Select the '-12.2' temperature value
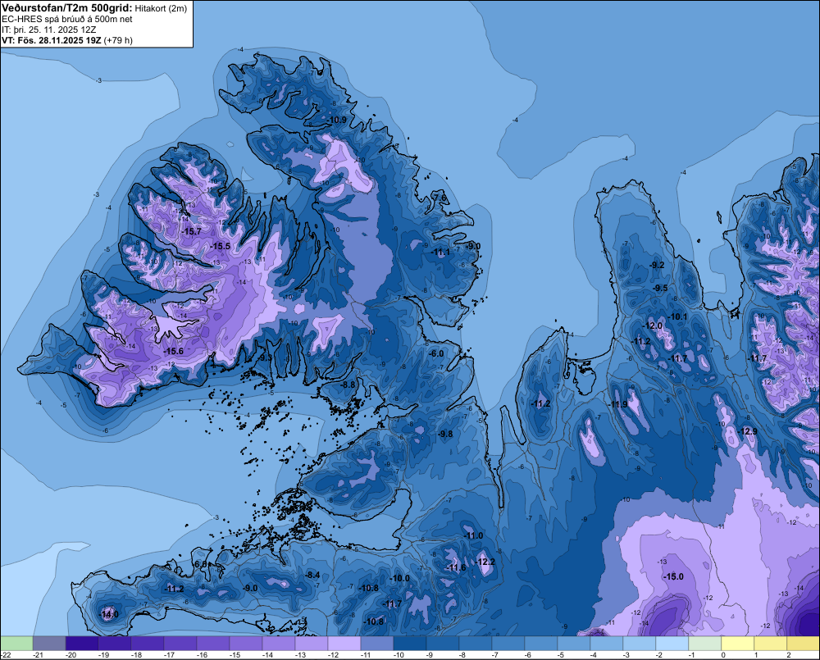This screenshot has width=820, height=660. point(485,562)
